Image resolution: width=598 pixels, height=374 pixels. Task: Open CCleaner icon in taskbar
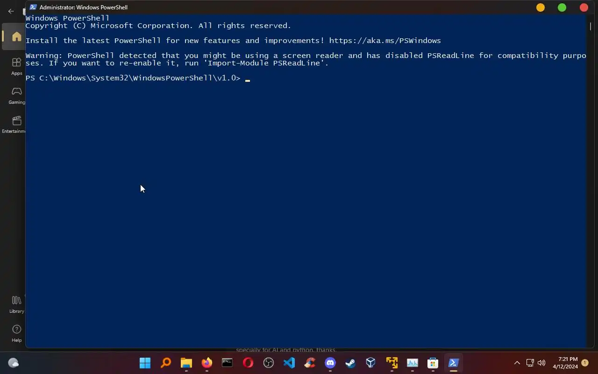click(310, 363)
